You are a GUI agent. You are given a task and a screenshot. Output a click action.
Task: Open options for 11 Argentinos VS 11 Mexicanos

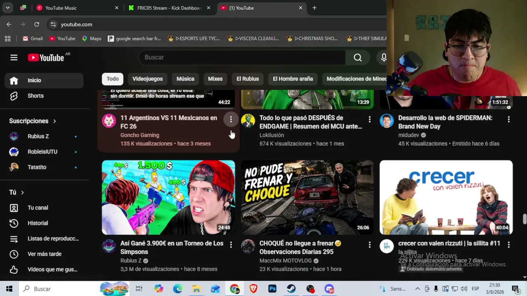pyautogui.click(x=231, y=119)
